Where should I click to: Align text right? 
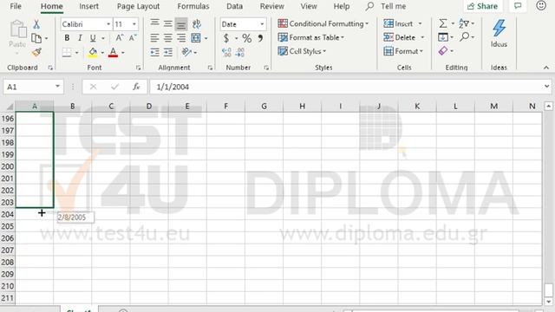click(x=181, y=38)
